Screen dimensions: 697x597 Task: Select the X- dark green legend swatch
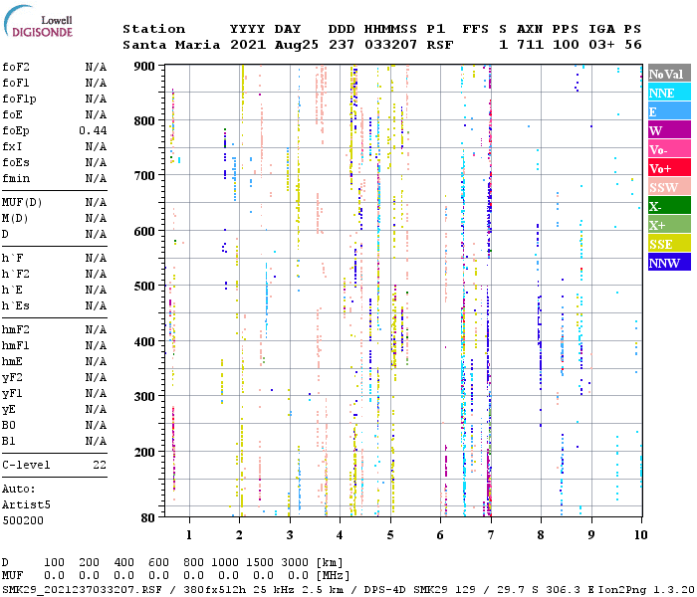coord(668,206)
